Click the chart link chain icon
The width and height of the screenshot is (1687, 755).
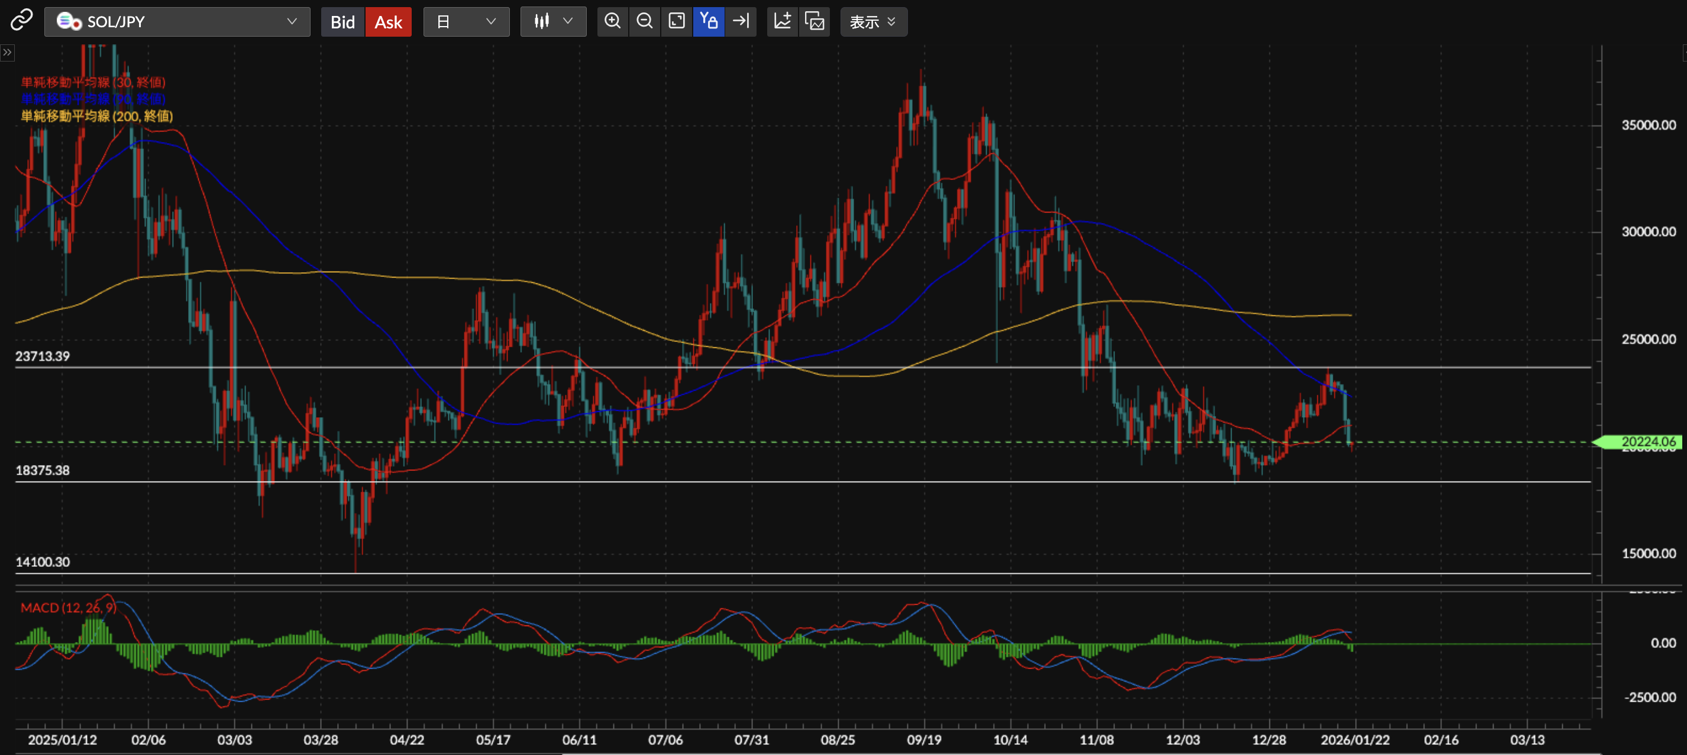(21, 20)
